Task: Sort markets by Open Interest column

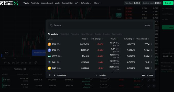Action: pyautogui.click(x=143, y=39)
